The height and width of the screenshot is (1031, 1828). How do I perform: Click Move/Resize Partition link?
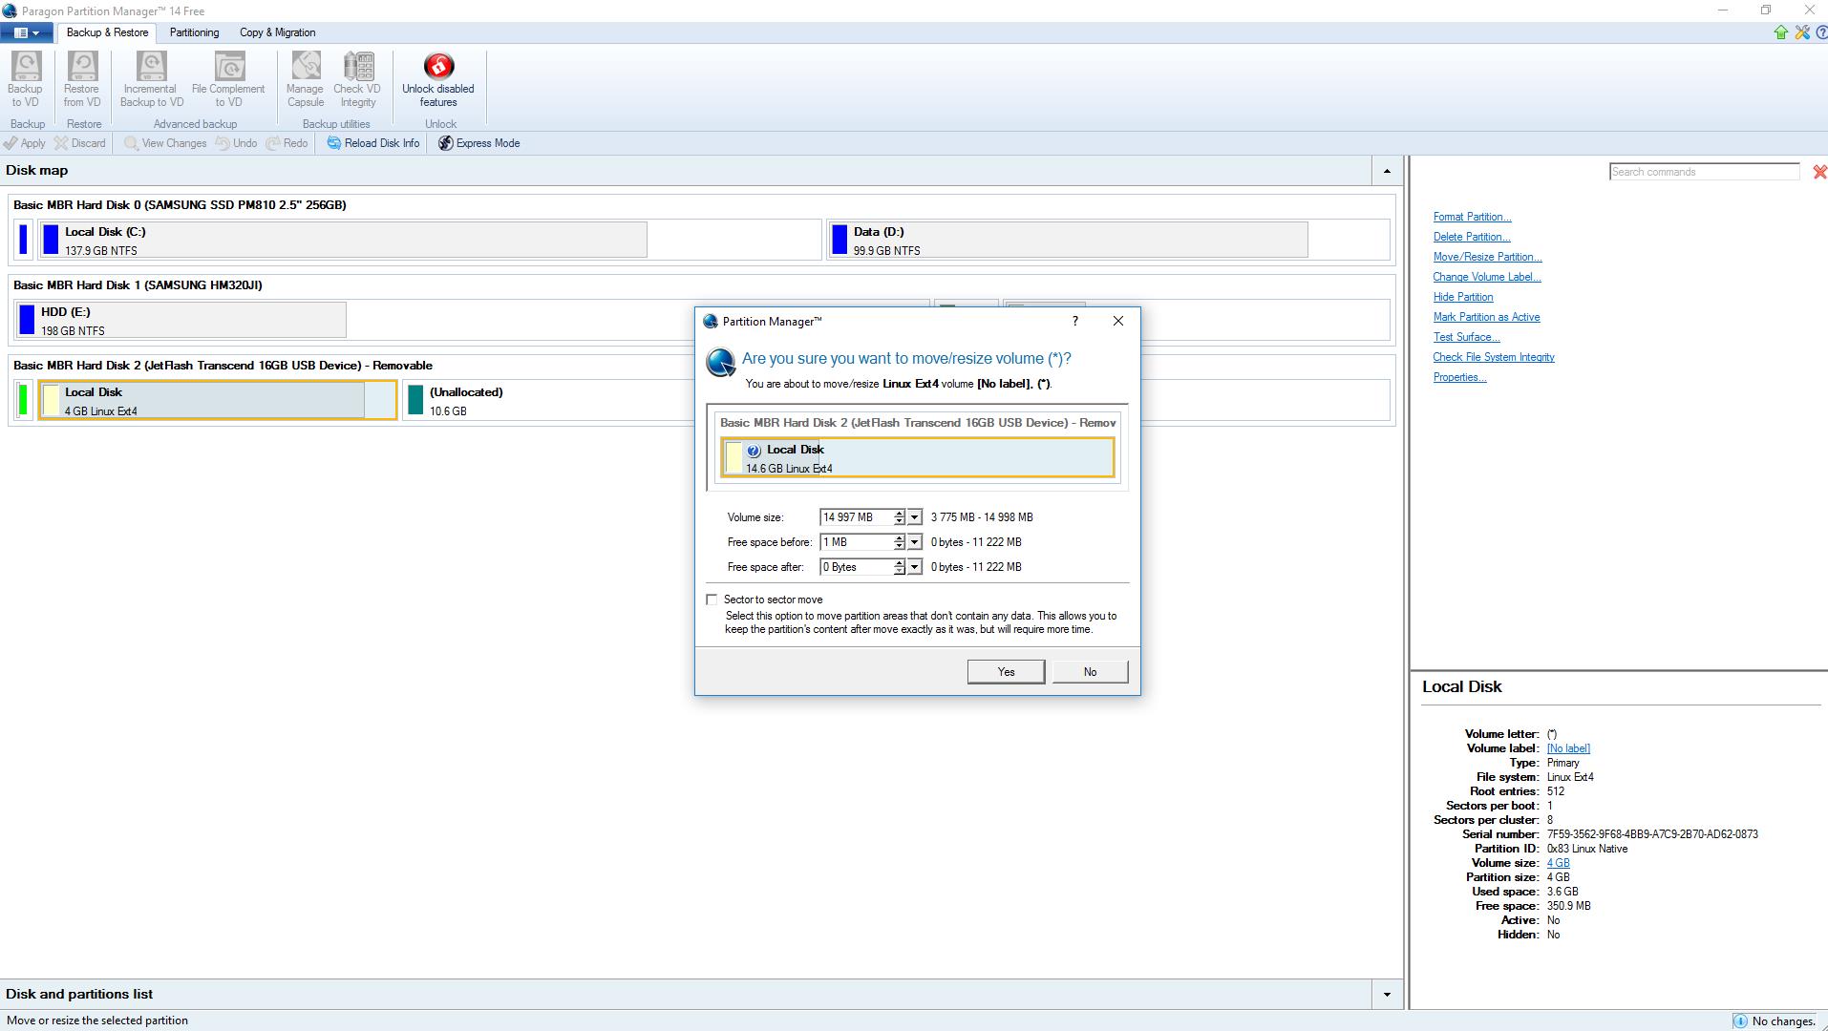pyautogui.click(x=1487, y=257)
